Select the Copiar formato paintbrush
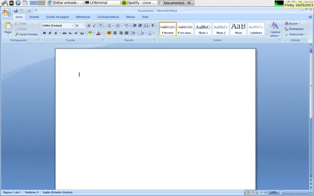314x196 pixels. [26, 34]
